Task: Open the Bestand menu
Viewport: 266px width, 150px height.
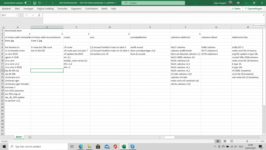Action: 6,9
